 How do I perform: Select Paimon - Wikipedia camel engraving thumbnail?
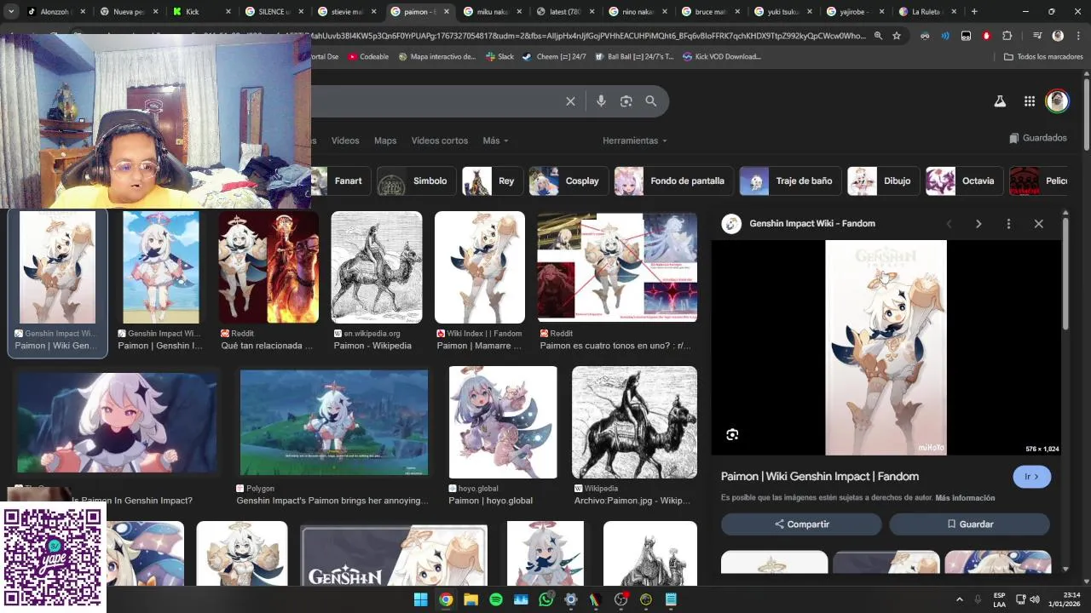coord(377,267)
